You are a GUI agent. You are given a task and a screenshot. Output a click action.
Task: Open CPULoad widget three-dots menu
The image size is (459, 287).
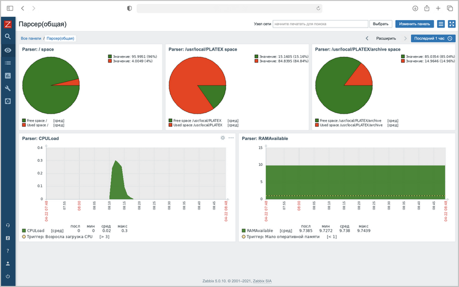tap(231, 138)
